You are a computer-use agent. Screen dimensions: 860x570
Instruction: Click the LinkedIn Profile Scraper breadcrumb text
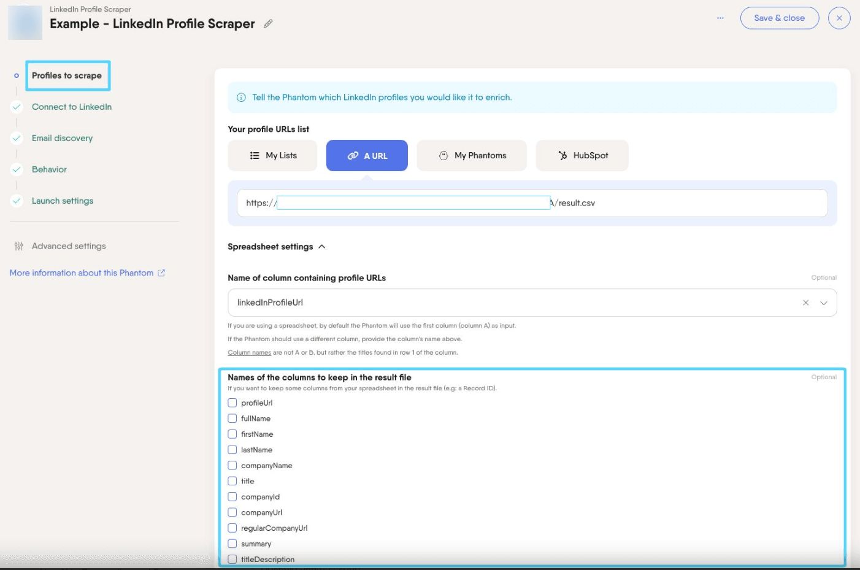(90, 9)
